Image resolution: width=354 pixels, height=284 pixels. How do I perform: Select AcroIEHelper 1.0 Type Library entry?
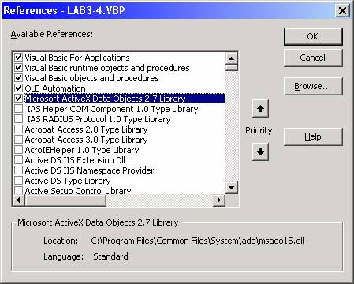point(82,150)
